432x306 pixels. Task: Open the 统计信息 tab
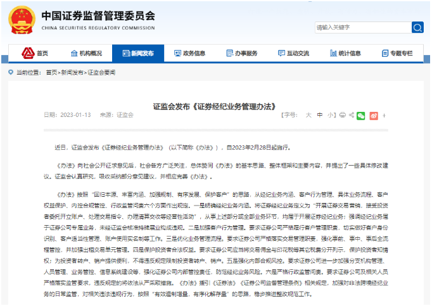pyautogui.click(x=345, y=53)
